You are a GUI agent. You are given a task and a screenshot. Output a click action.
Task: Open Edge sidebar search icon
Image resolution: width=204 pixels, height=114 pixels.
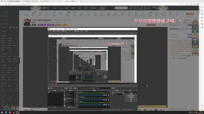point(202,7)
